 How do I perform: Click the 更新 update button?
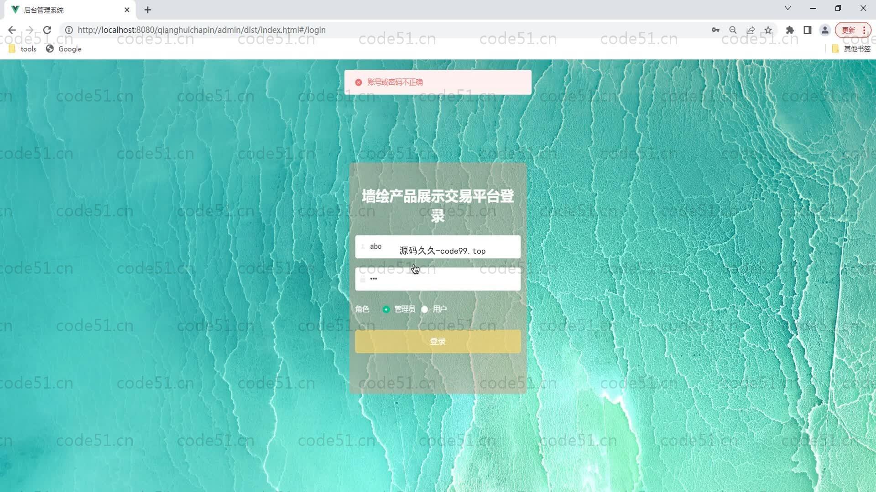pyautogui.click(x=848, y=30)
